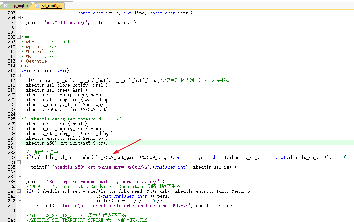This screenshot has width=354, height=222.
Task: Click the MBEDTLS_SSL_IS_CLIENT comment line
Action: (x=76, y=215)
